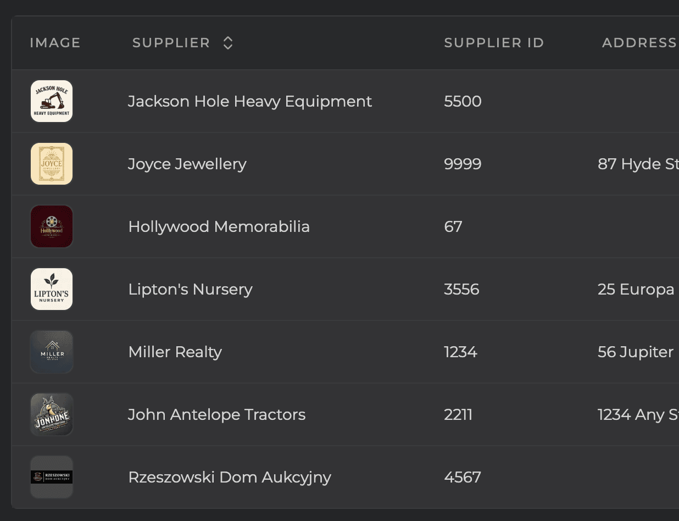Select the address 87 Hyde Street
Image resolution: width=679 pixels, height=521 pixels.
coord(637,163)
